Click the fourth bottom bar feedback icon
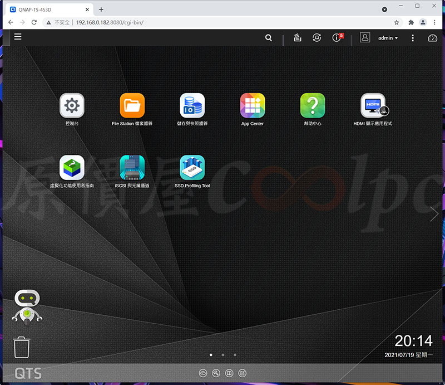Viewport: 445px width, 385px height. pos(242,373)
